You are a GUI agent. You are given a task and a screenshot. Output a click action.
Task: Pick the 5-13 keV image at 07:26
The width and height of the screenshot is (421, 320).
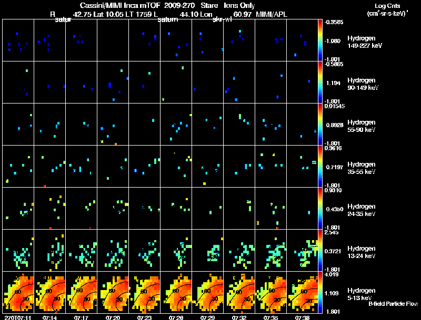click(176, 292)
